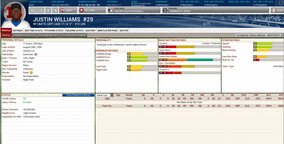Open the BNN Player Page tab
Image resolution: width=284 pixels, height=144 pixels.
108,30
